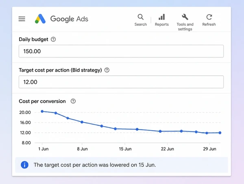
Task: Click the '8.00' y-axis value
Action: click(26, 143)
